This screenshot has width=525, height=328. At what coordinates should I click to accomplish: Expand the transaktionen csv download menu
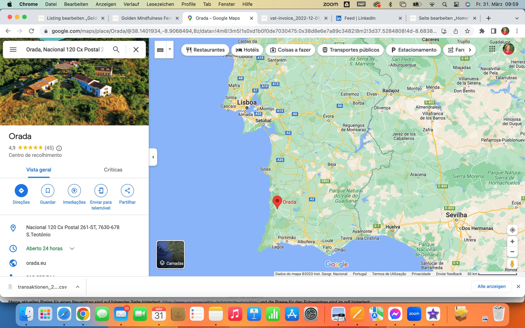78,287
